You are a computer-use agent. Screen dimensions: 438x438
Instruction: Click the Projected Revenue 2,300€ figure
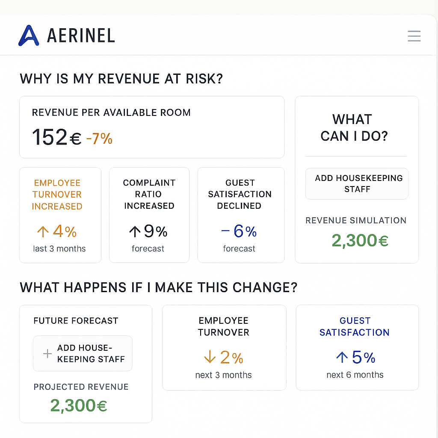[79, 405]
